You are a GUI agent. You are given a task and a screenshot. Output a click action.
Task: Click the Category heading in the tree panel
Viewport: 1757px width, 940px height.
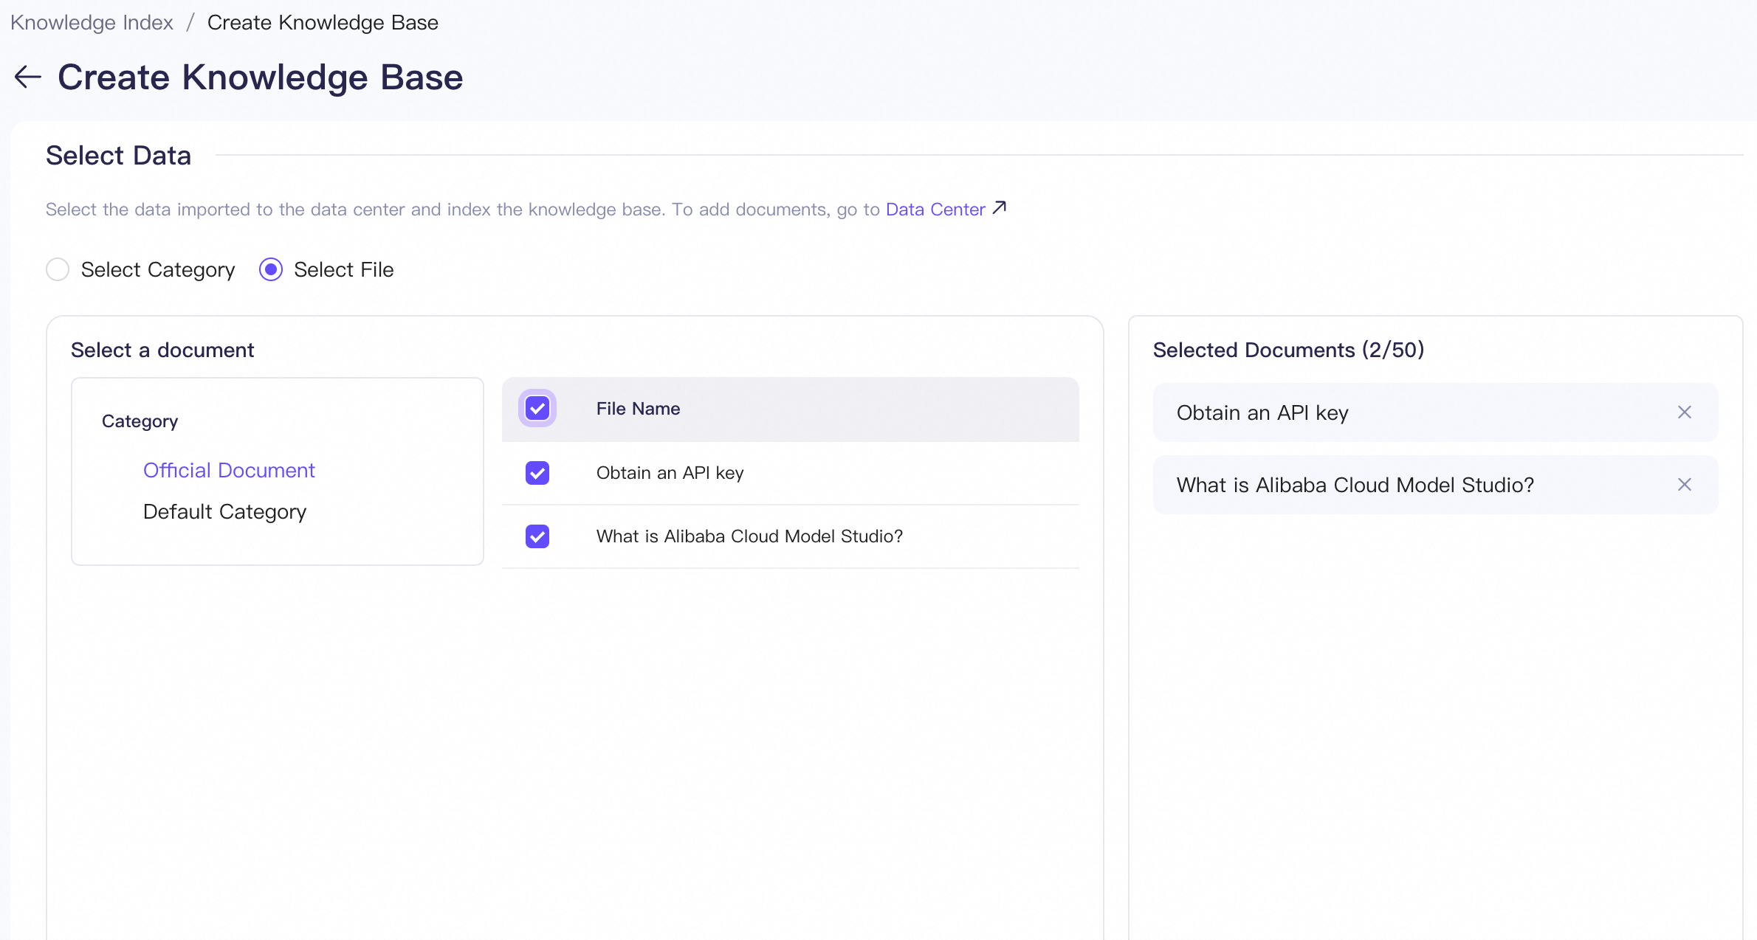(x=140, y=421)
